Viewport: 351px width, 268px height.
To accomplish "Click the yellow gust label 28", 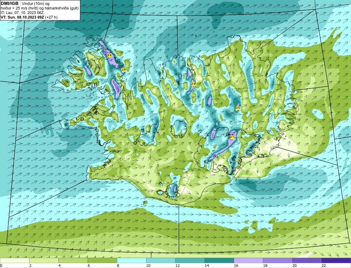I will click(124, 69).
